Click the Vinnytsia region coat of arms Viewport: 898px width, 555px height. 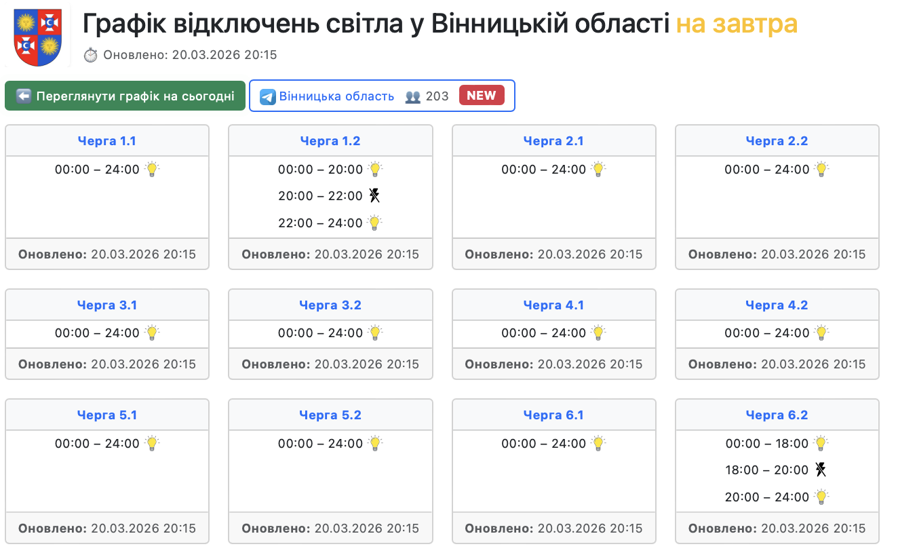38,37
